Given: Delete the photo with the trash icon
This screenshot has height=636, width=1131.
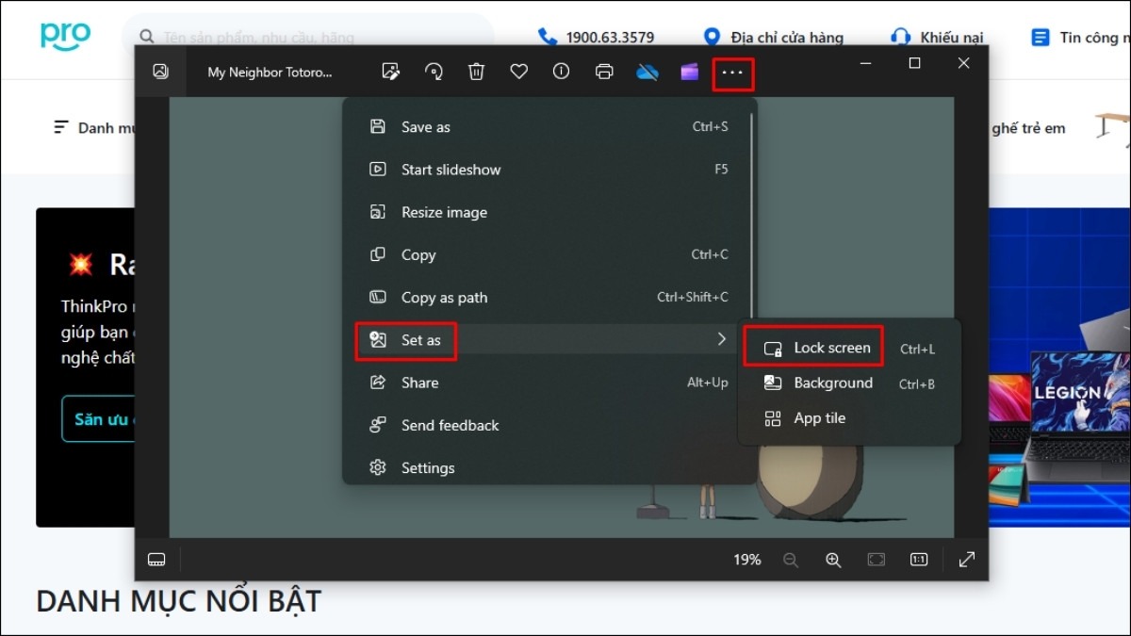Looking at the screenshot, I should click(x=477, y=72).
